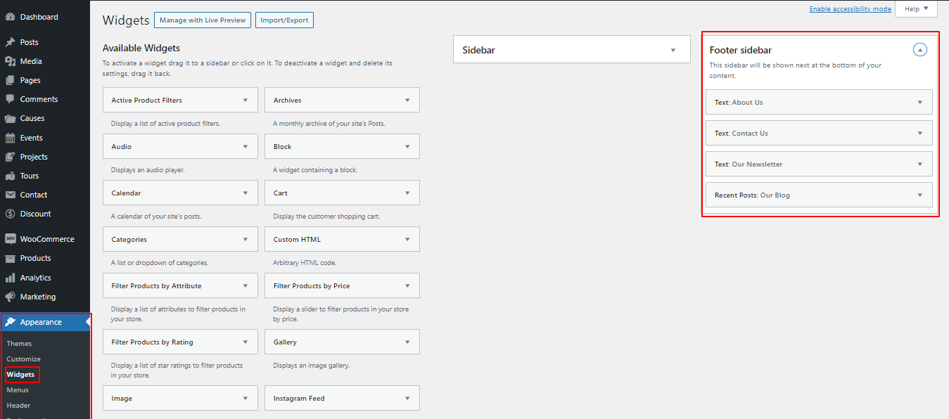Click the Contact envelope icon
949x419 pixels.
pos(10,195)
